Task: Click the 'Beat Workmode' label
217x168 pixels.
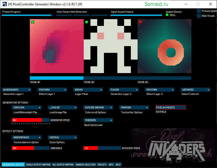Action: [x=93, y=125]
